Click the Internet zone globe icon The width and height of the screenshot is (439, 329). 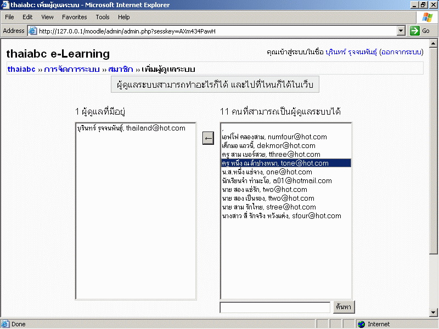click(x=361, y=324)
